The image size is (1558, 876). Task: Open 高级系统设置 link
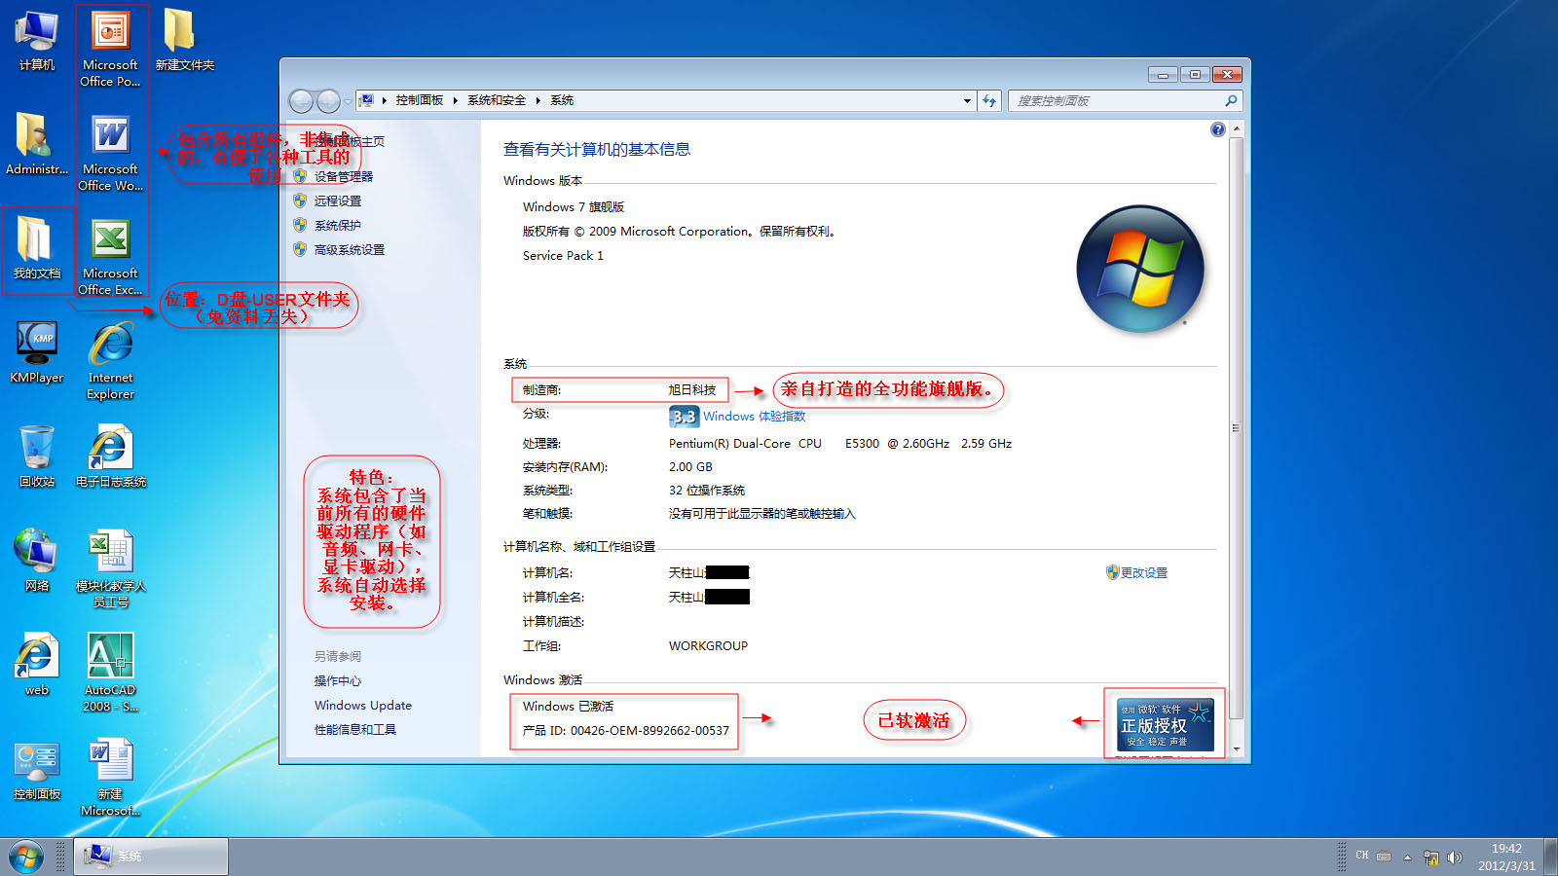click(349, 249)
